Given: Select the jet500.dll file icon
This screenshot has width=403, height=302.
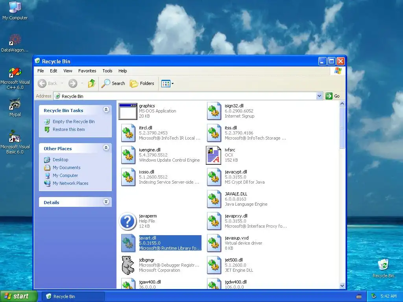Looking at the screenshot, I should (214, 265).
